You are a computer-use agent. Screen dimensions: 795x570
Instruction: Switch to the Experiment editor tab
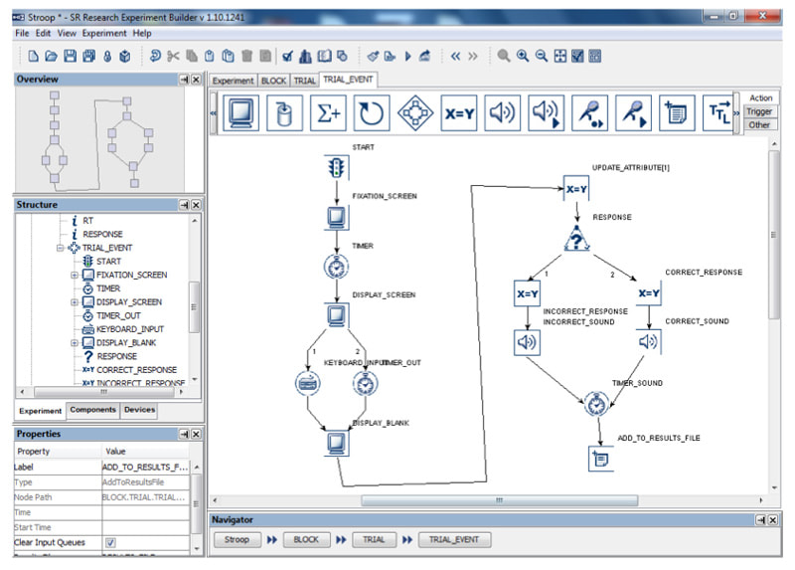233,81
